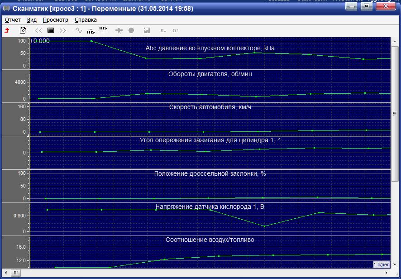Select the sine waveform icon
The width and height of the screenshot is (401, 279).
point(78,30)
